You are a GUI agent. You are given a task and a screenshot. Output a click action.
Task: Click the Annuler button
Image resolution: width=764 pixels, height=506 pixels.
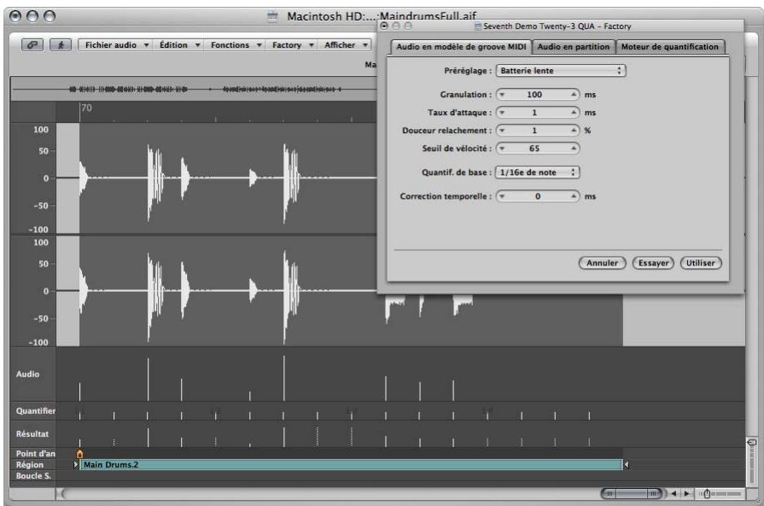602,263
